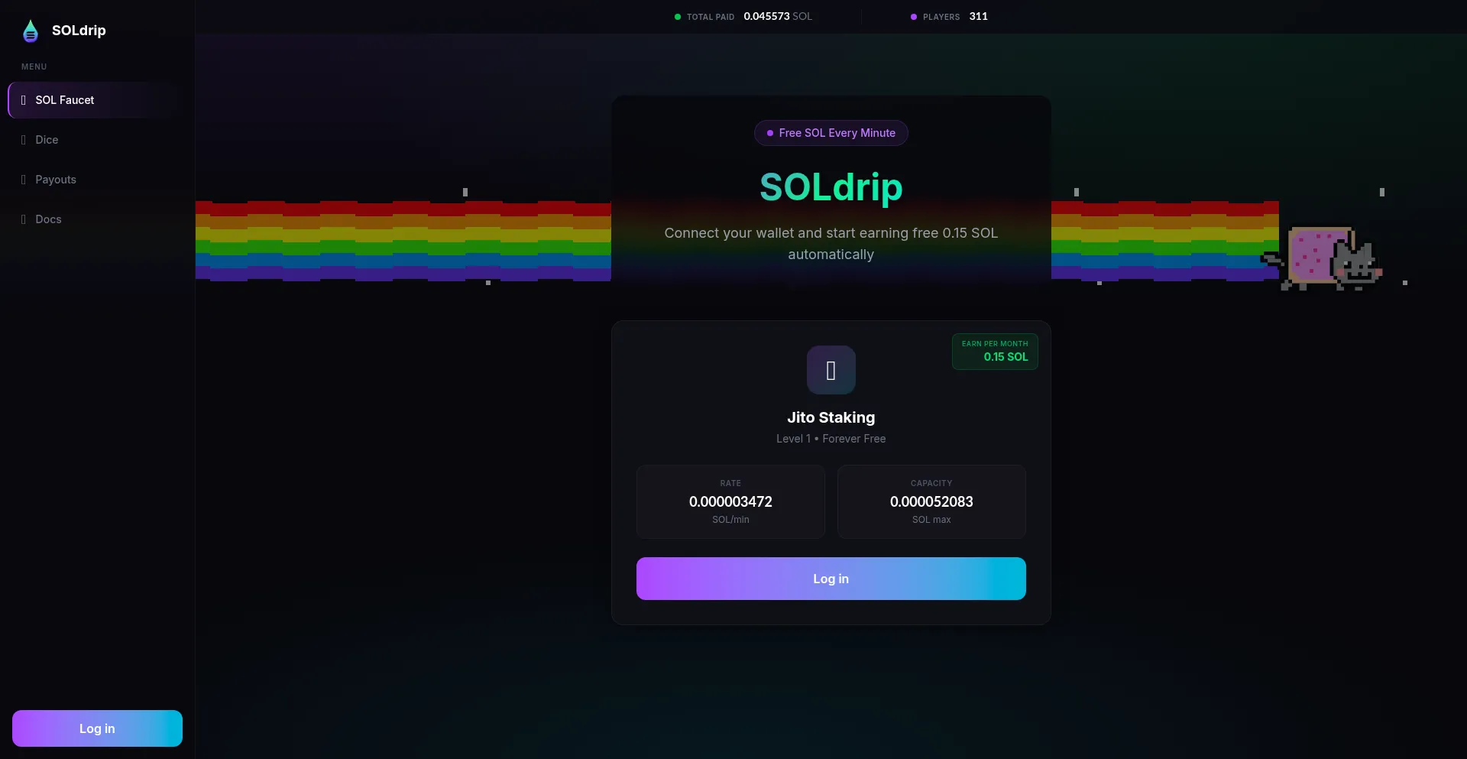
Task: Click the sidebar Log in button
Action: pos(97,728)
